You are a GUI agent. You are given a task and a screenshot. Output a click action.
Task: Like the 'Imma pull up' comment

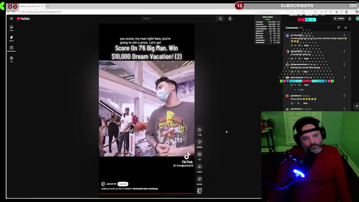(292, 103)
